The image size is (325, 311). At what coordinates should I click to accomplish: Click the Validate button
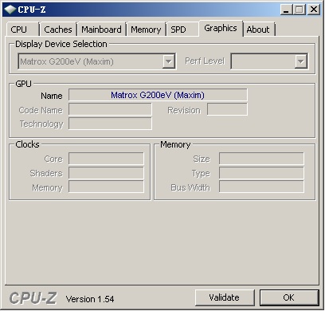pos(225,297)
